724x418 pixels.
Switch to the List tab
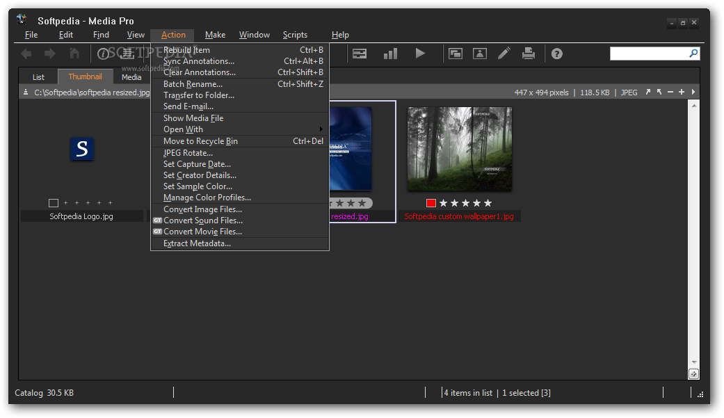tap(38, 77)
